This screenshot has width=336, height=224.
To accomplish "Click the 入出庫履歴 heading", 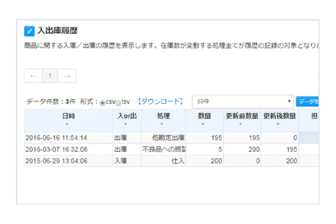I will [58, 31].
